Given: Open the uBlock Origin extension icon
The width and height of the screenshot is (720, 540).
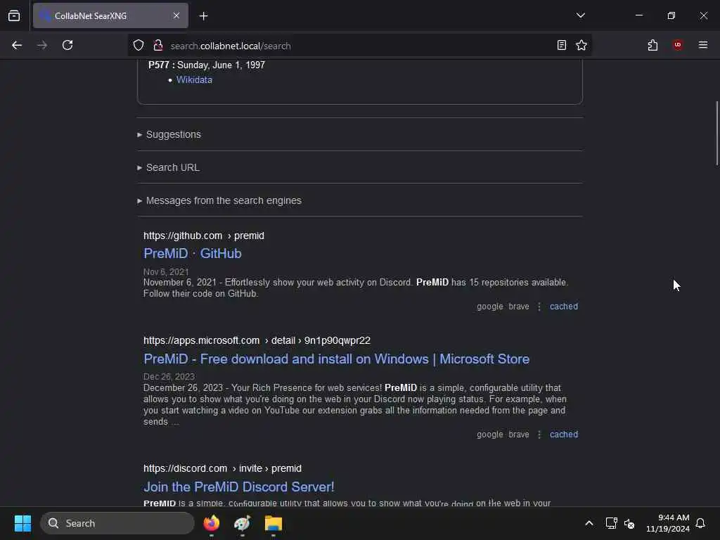Looking at the screenshot, I should [678, 45].
